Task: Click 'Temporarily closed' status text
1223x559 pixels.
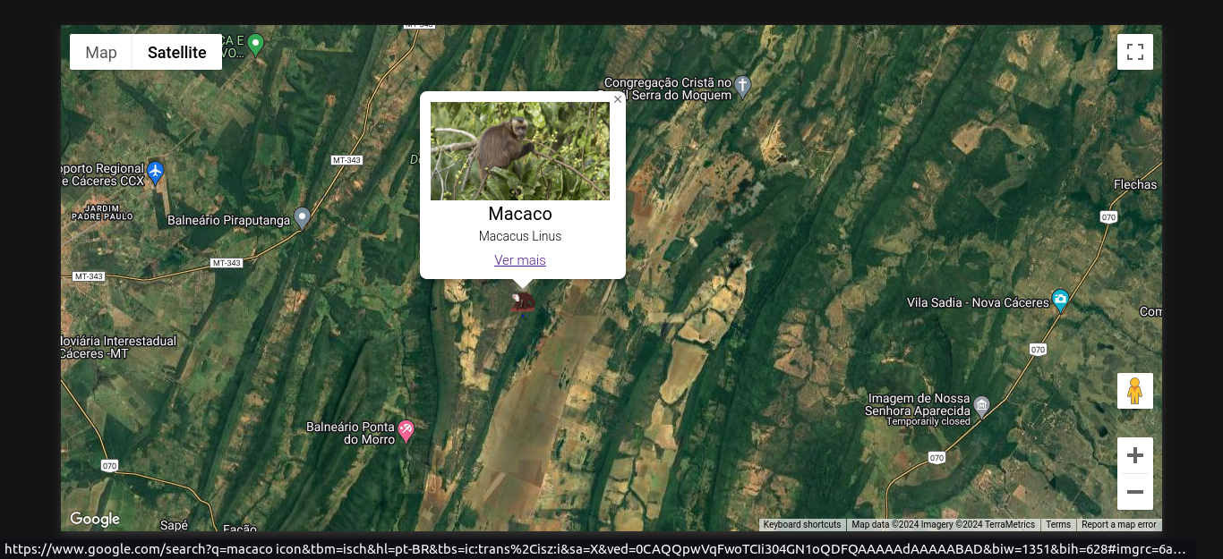Action: 928,421
